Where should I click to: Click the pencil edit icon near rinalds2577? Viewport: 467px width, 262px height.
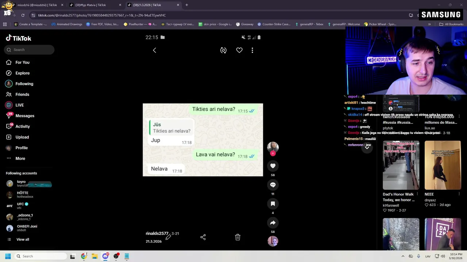pos(168,237)
